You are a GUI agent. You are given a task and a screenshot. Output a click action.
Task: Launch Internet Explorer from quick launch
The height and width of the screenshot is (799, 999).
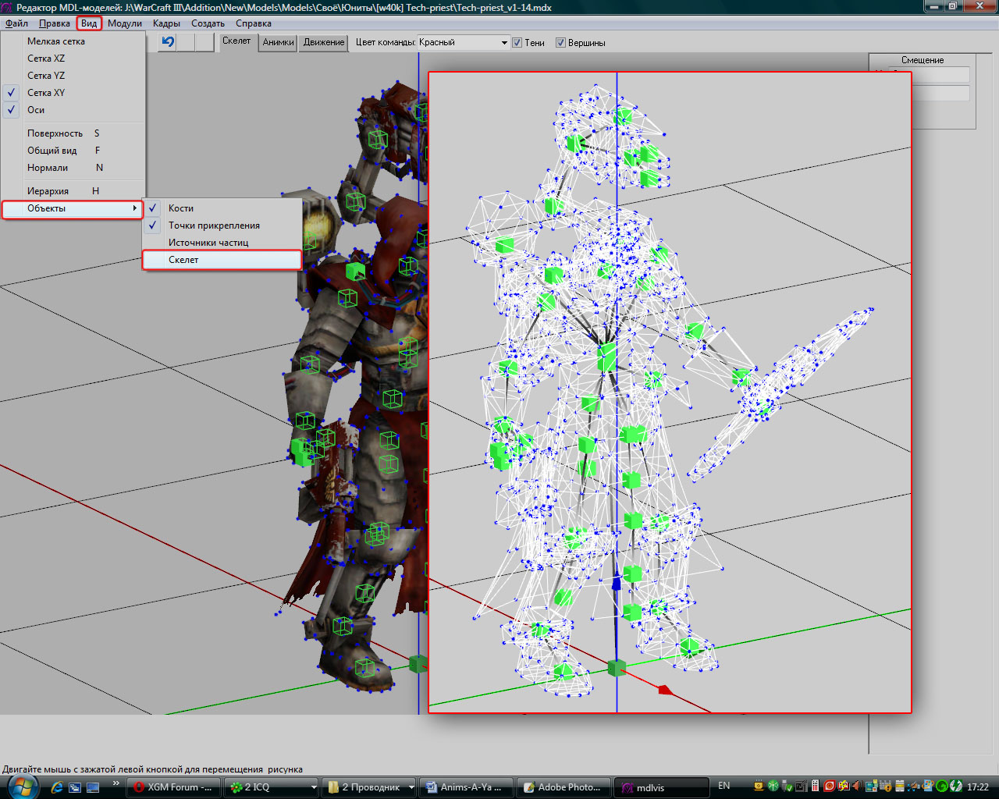coord(58,787)
